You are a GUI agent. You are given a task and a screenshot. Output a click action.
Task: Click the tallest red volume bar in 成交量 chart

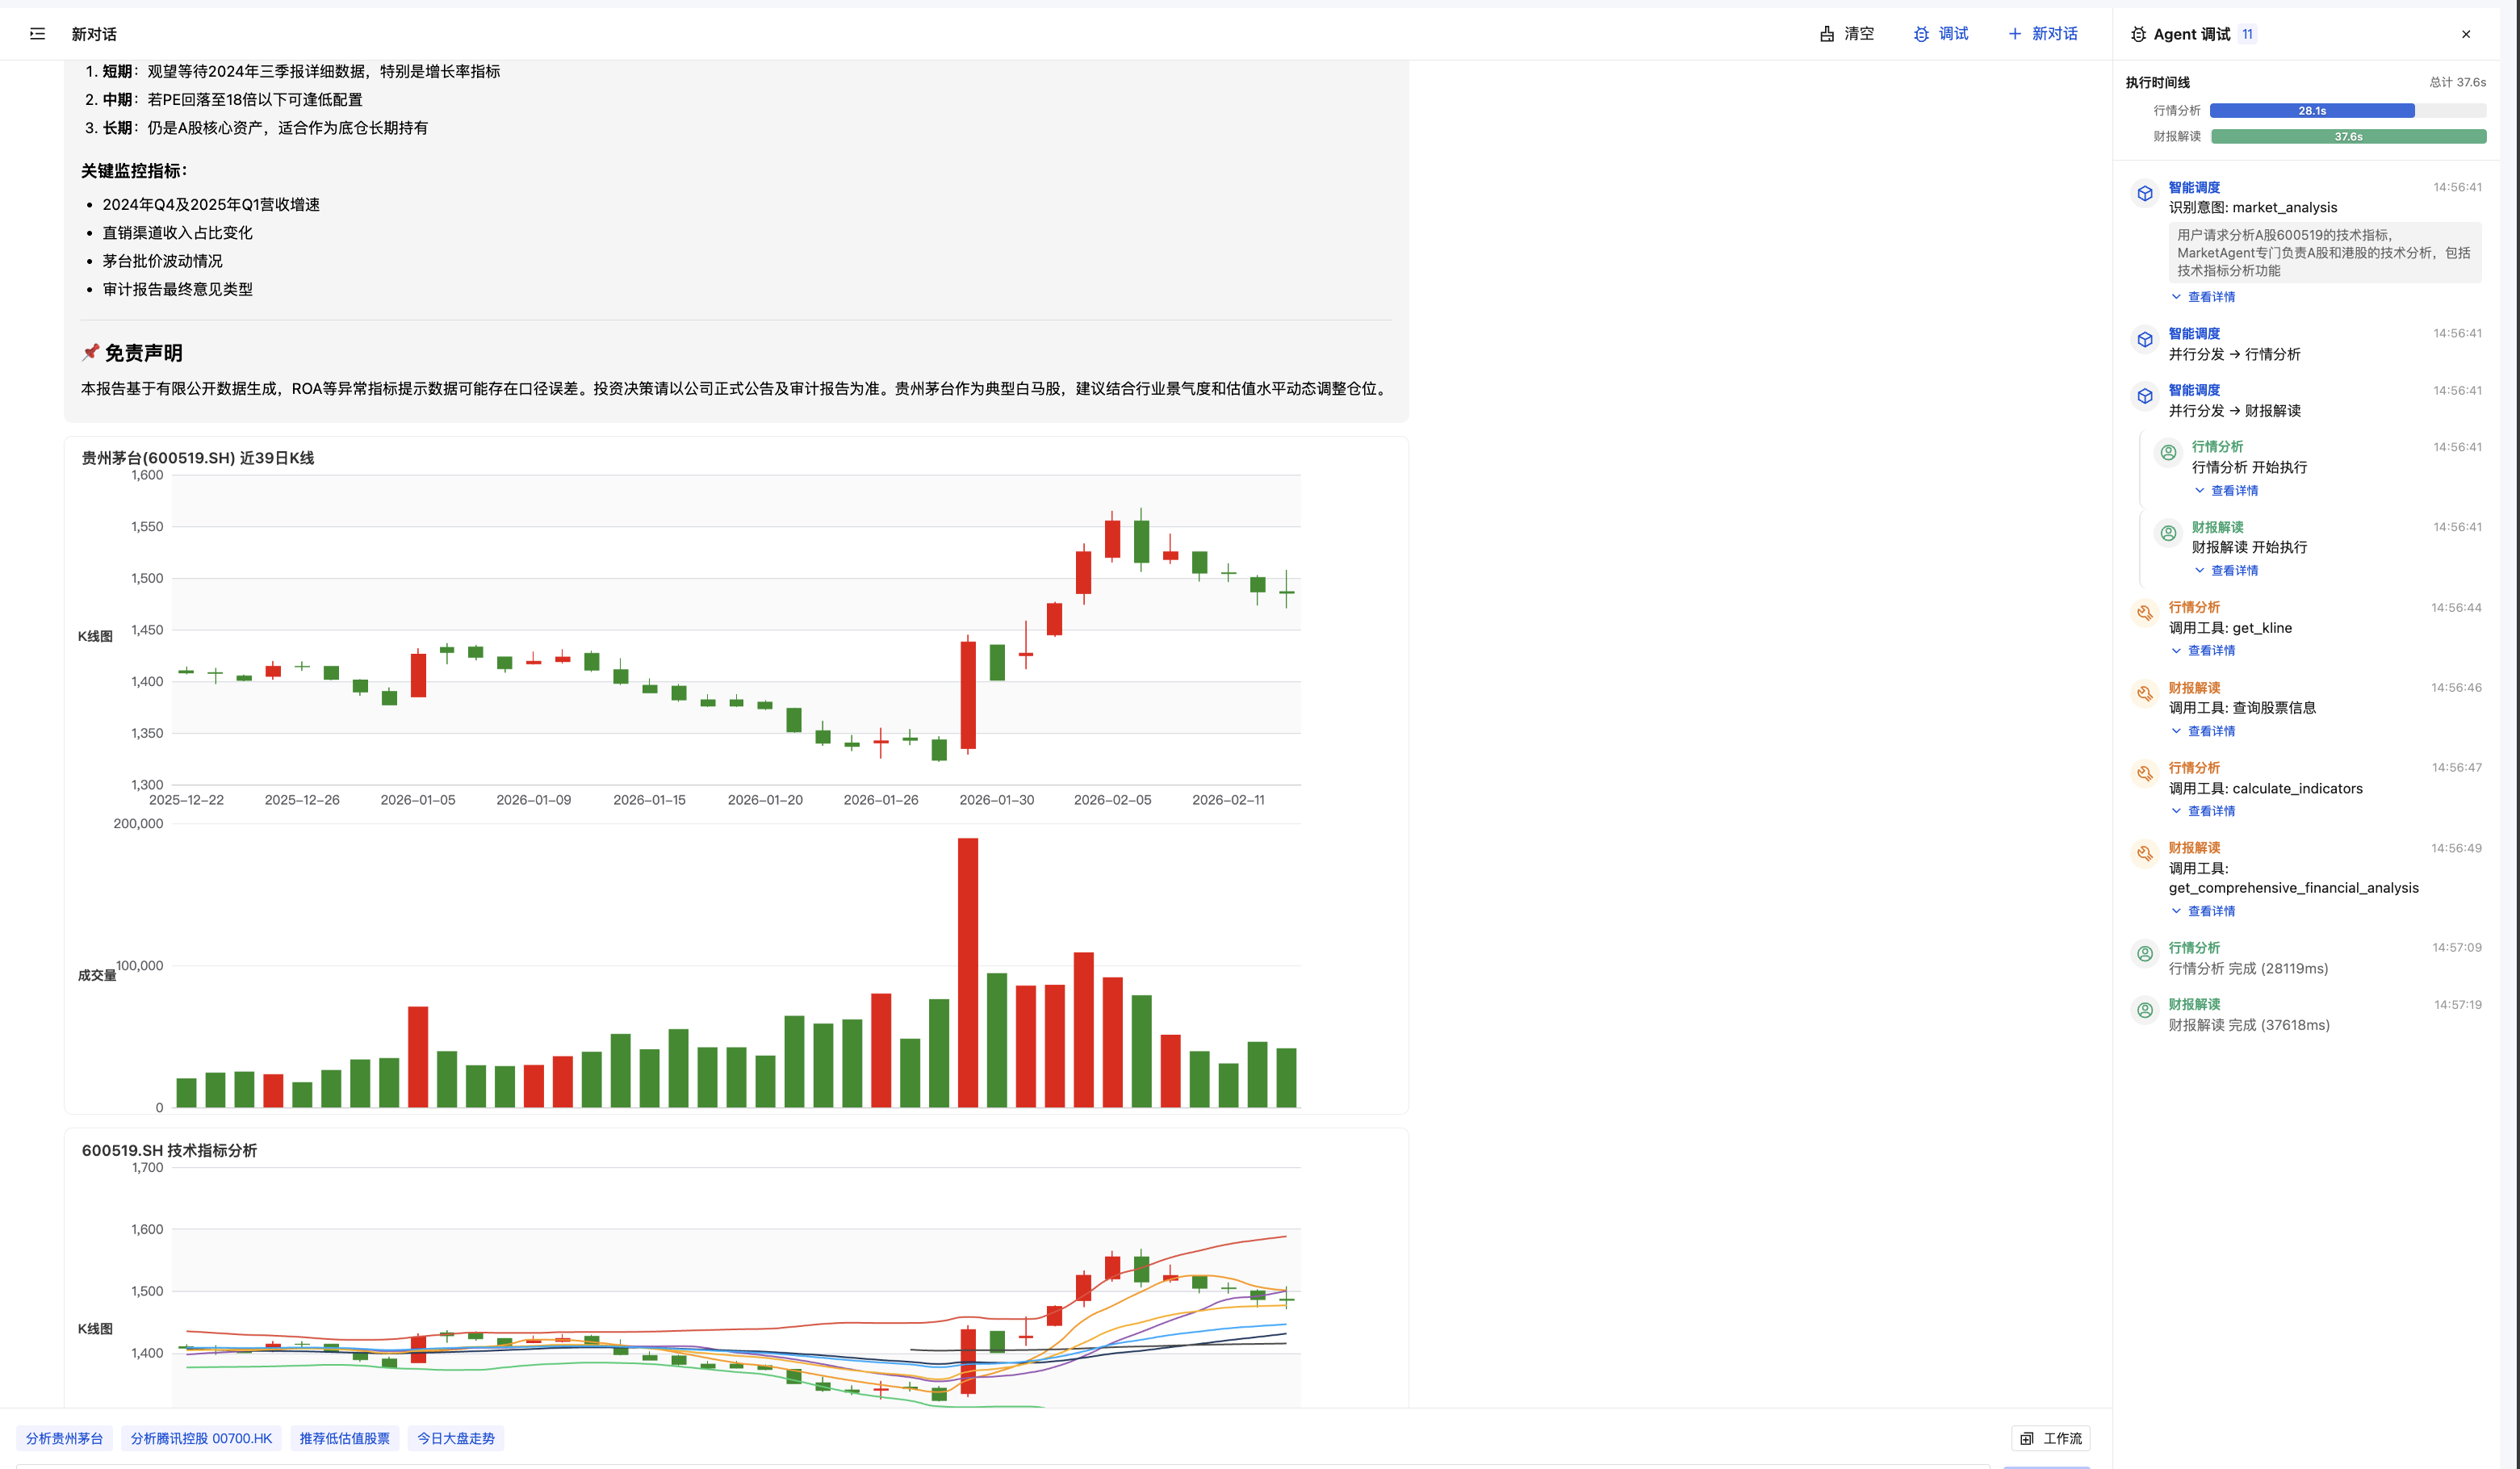(x=968, y=972)
